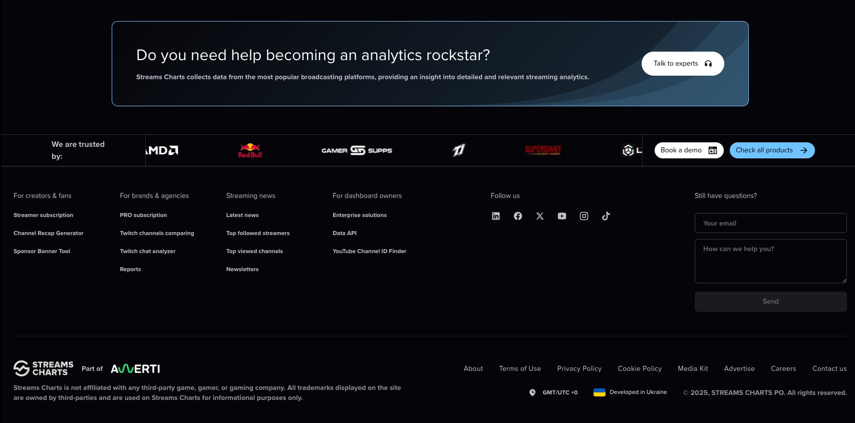Open the Newsletters link

(242, 269)
